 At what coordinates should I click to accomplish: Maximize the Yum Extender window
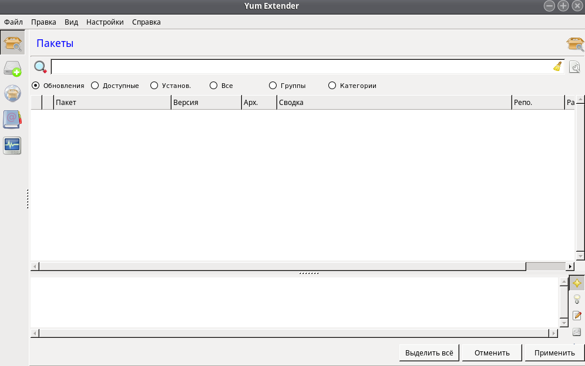[x=563, y=6]
